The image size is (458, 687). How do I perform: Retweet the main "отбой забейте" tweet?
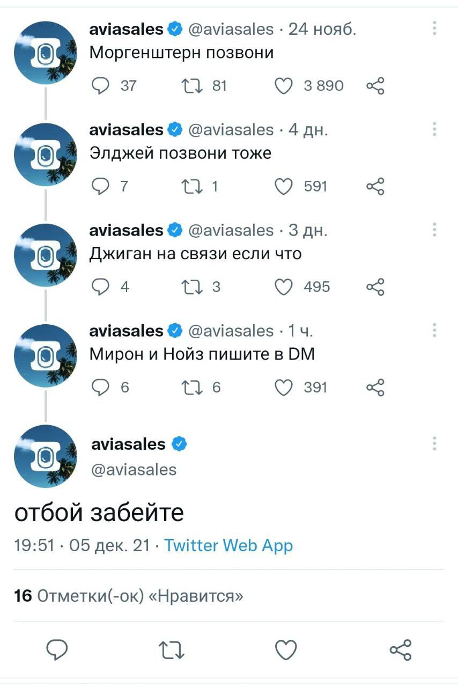pos(172,651)
